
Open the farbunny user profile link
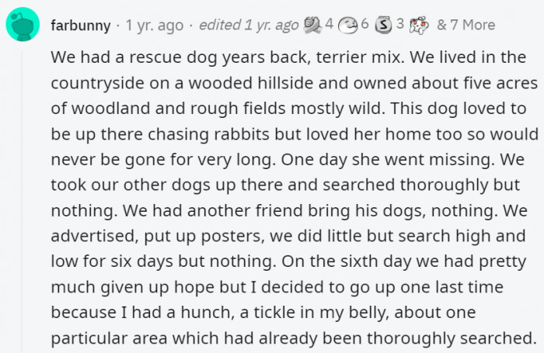(x=81, y=26)
